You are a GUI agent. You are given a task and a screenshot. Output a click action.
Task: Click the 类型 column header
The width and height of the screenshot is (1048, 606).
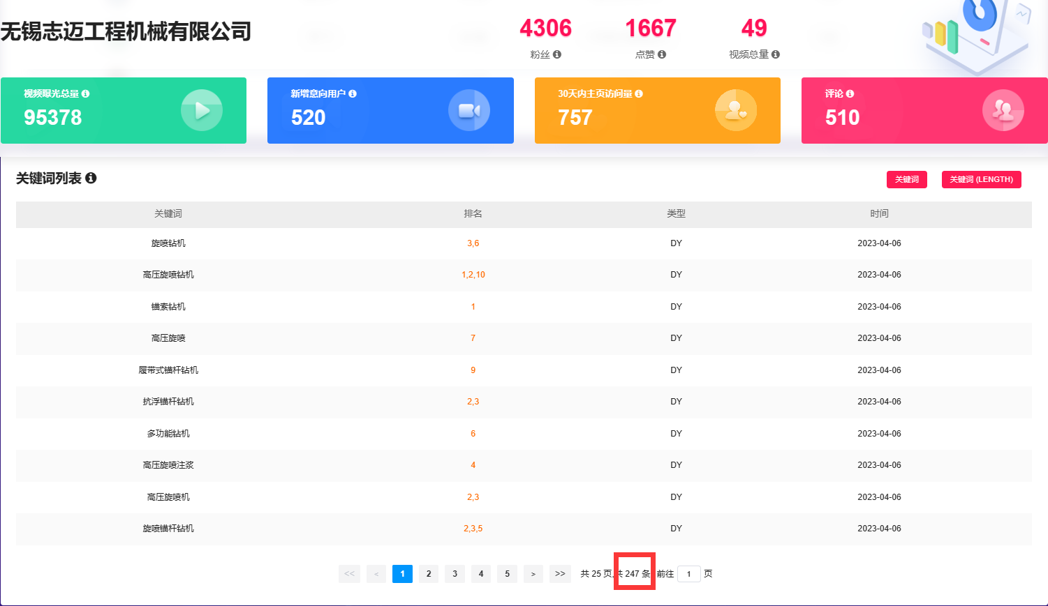point(677,214)
